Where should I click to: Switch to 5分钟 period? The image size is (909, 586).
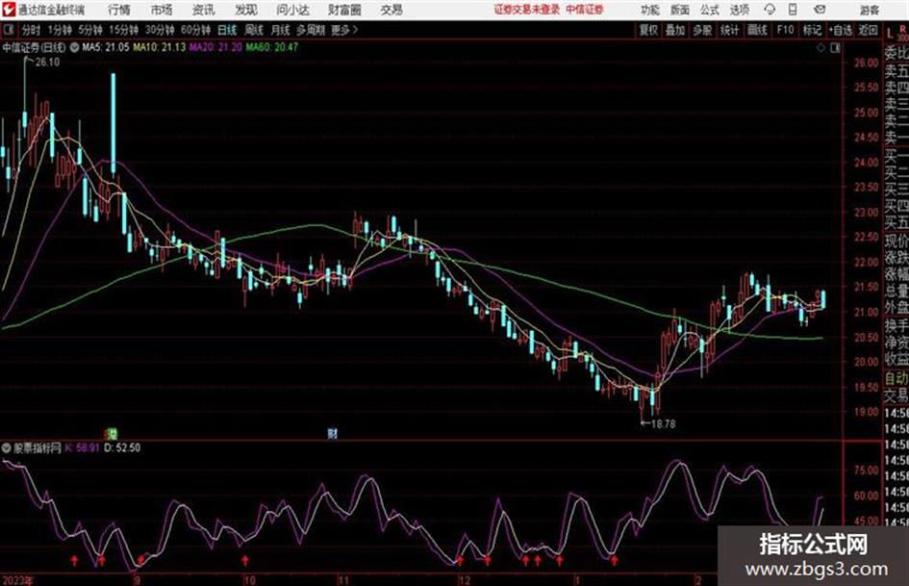(x=89, y=30)
